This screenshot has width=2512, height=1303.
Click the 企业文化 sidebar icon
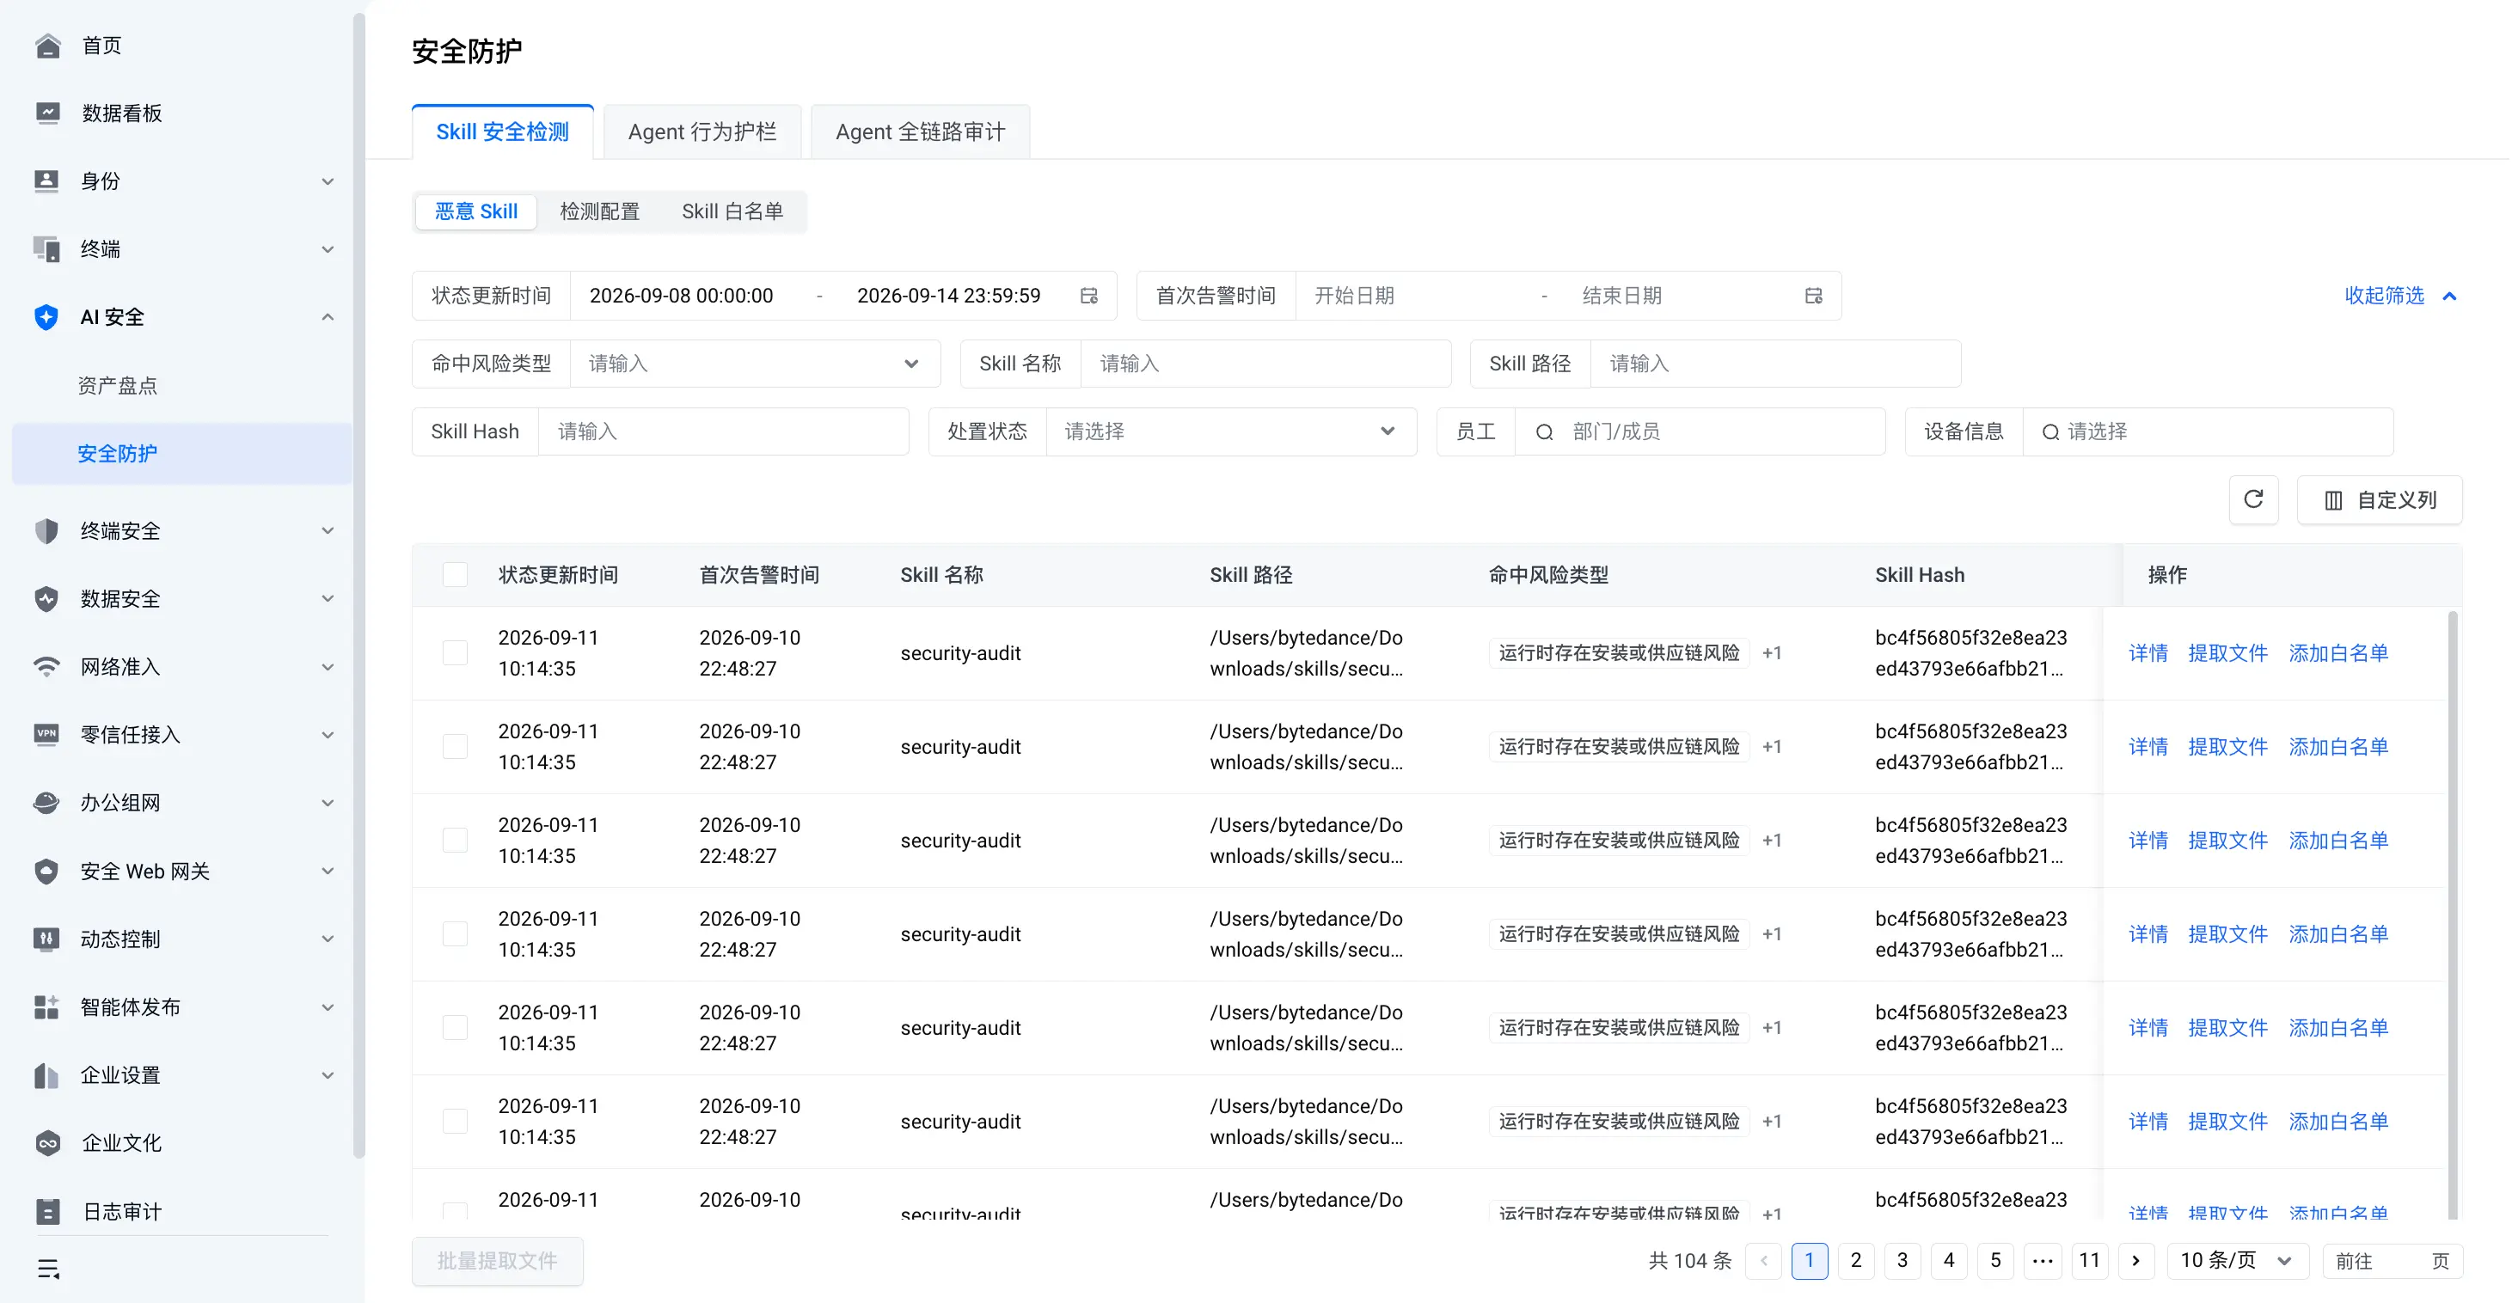(46, 1143)
